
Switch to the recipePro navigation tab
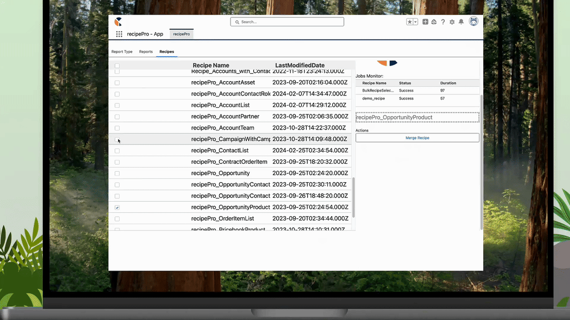181,34
